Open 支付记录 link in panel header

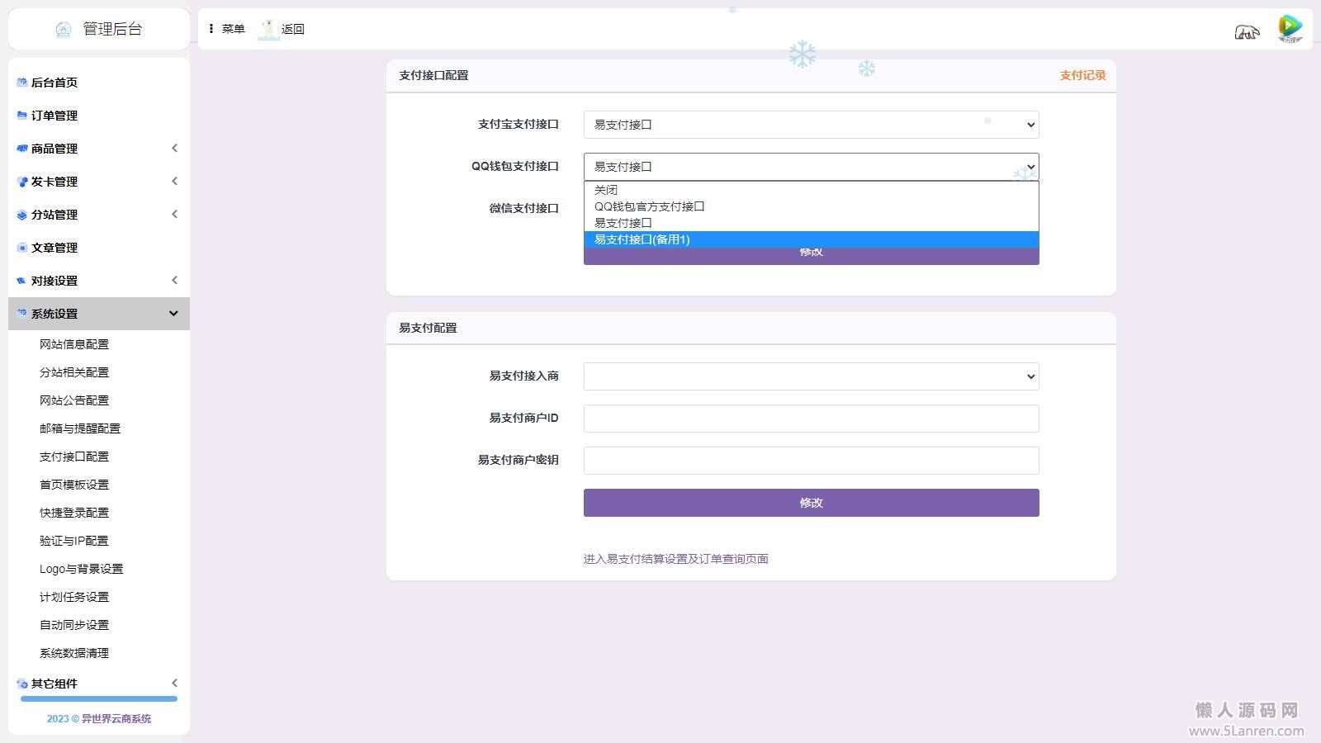tap(1082, 75)
